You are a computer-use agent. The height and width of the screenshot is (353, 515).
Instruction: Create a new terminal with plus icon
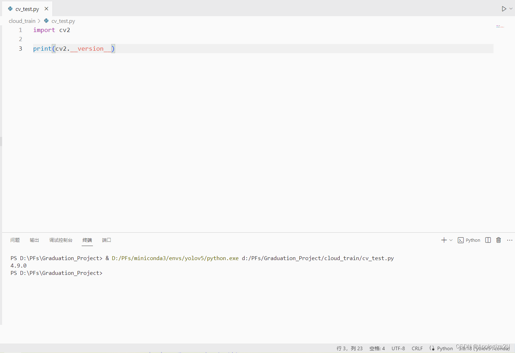click(444, 240)
